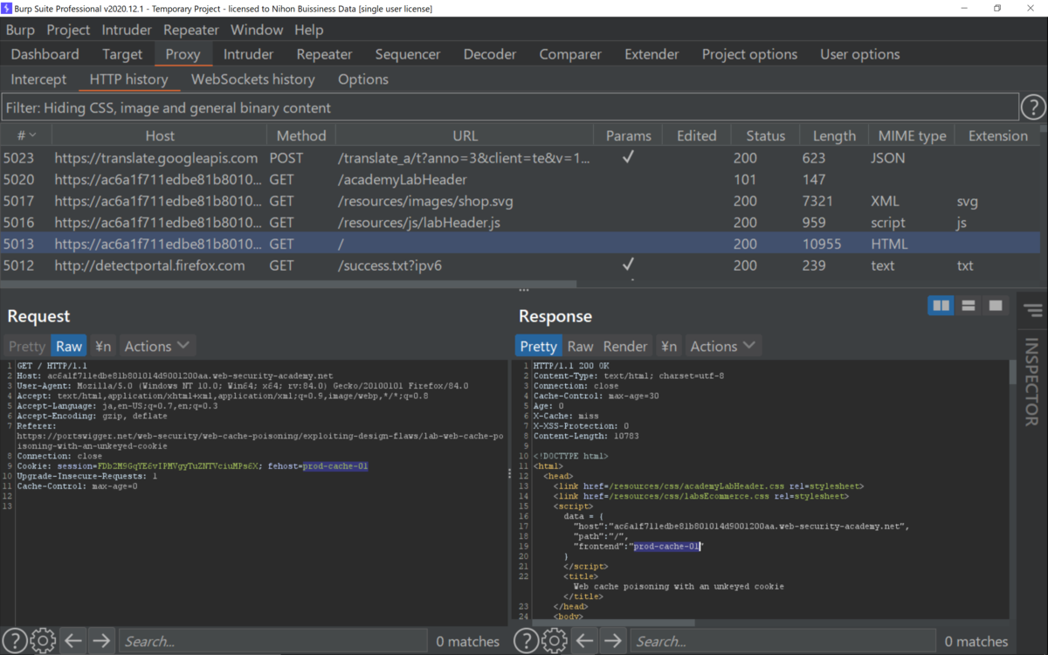Open the Intruder menu
This screenshot has height=655, width=1048.
tap(127, 30)
